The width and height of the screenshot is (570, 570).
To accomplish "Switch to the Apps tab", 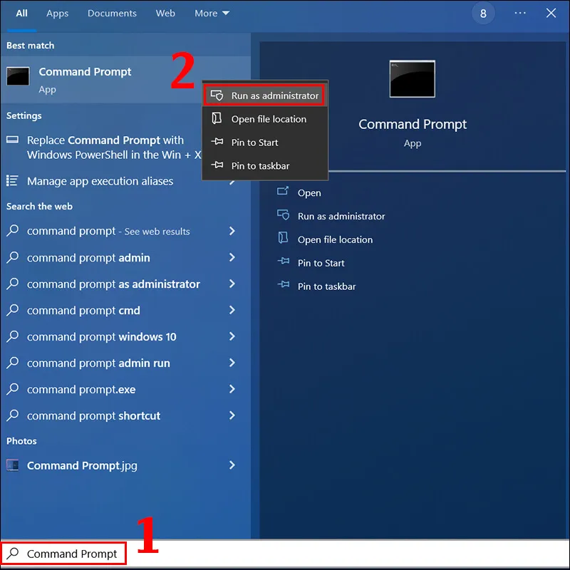I will (58, 13).
